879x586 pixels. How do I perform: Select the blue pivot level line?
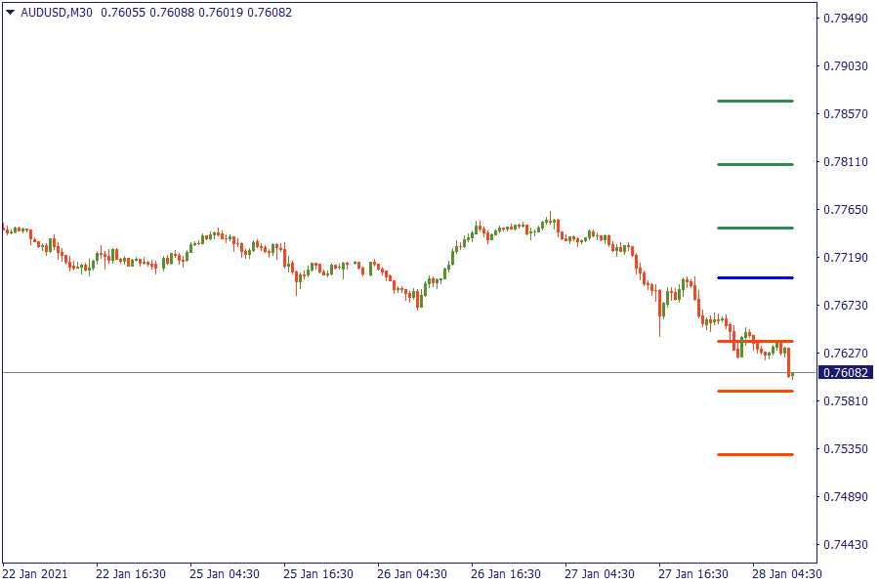754,277
